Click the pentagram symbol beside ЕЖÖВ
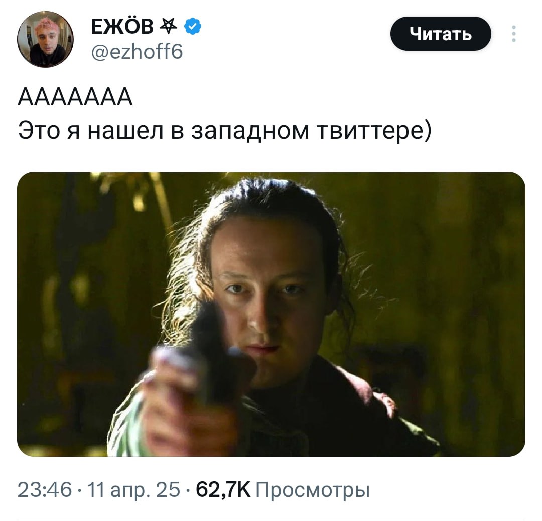 [170, 26]
